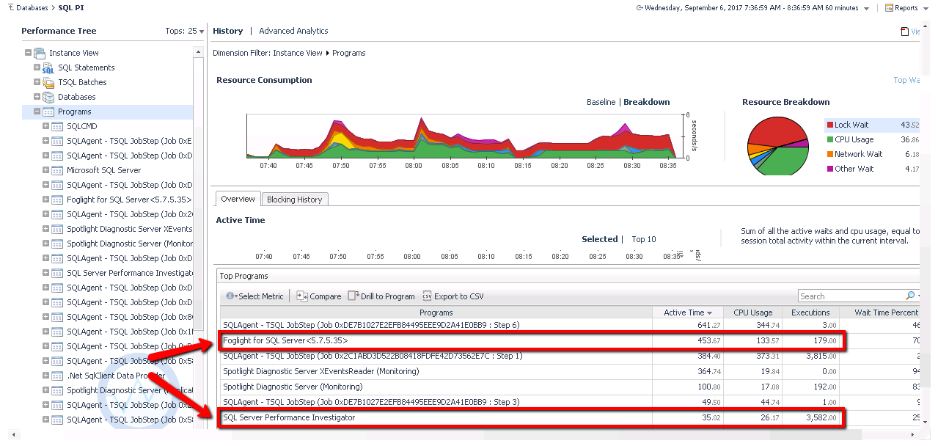Switch to Advanced Analytics view
This screenshot has width=938, height=446.
point(293,31)
